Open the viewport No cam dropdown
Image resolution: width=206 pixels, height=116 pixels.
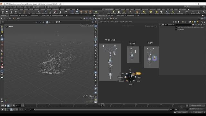click(90, 25)
